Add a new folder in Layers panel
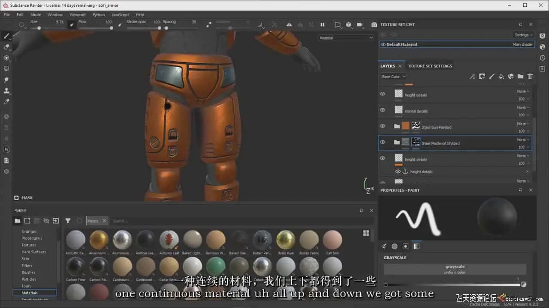The height and width of the screenshot is (308, 549). coord(520,77)
